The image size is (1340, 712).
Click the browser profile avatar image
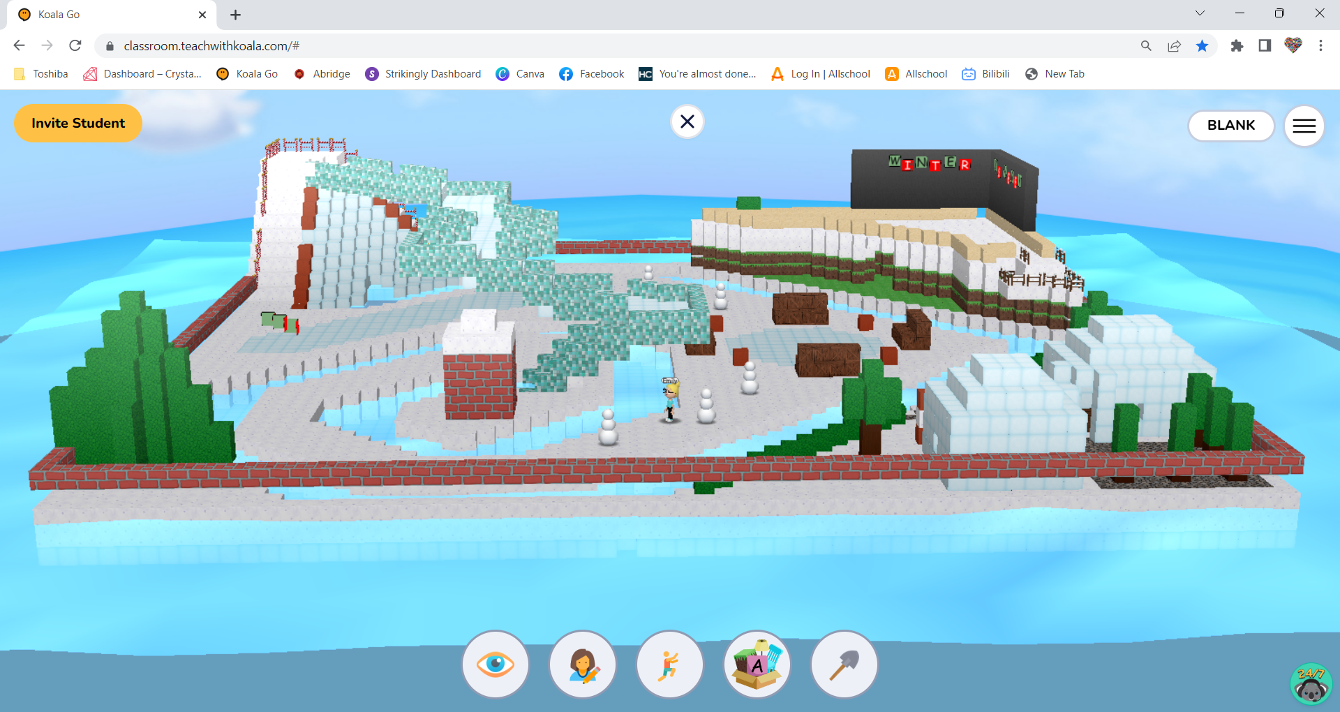click(x=1292, y=45)
